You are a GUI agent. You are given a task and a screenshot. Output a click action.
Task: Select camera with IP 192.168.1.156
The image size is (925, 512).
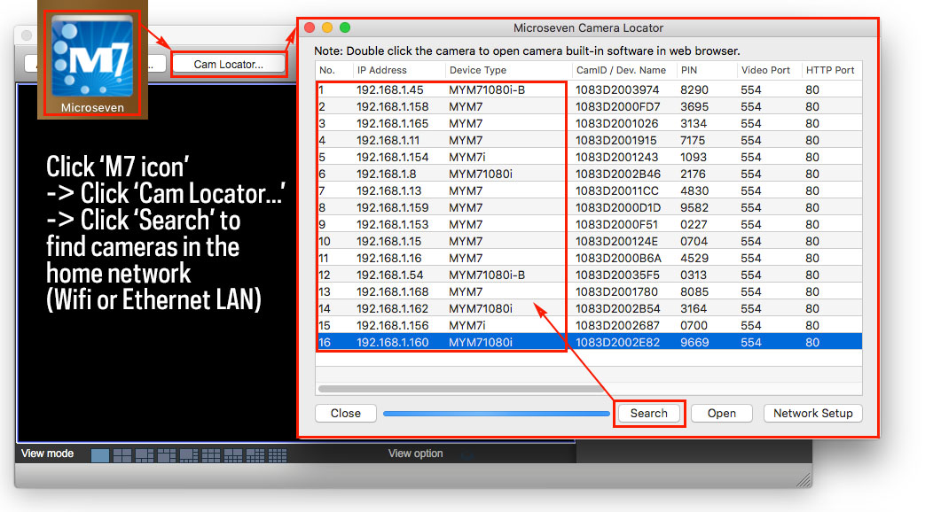(x=392, y=326)
